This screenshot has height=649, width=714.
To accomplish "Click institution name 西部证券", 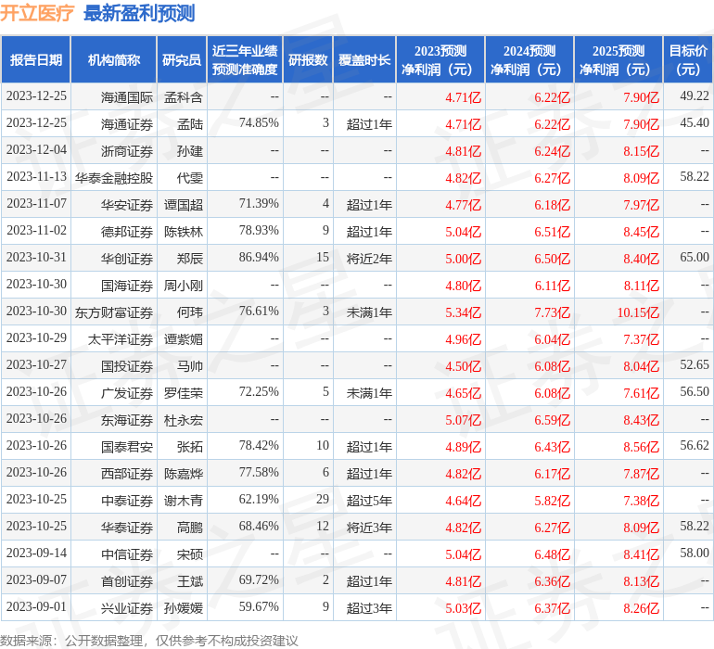I will click(127, 473).
